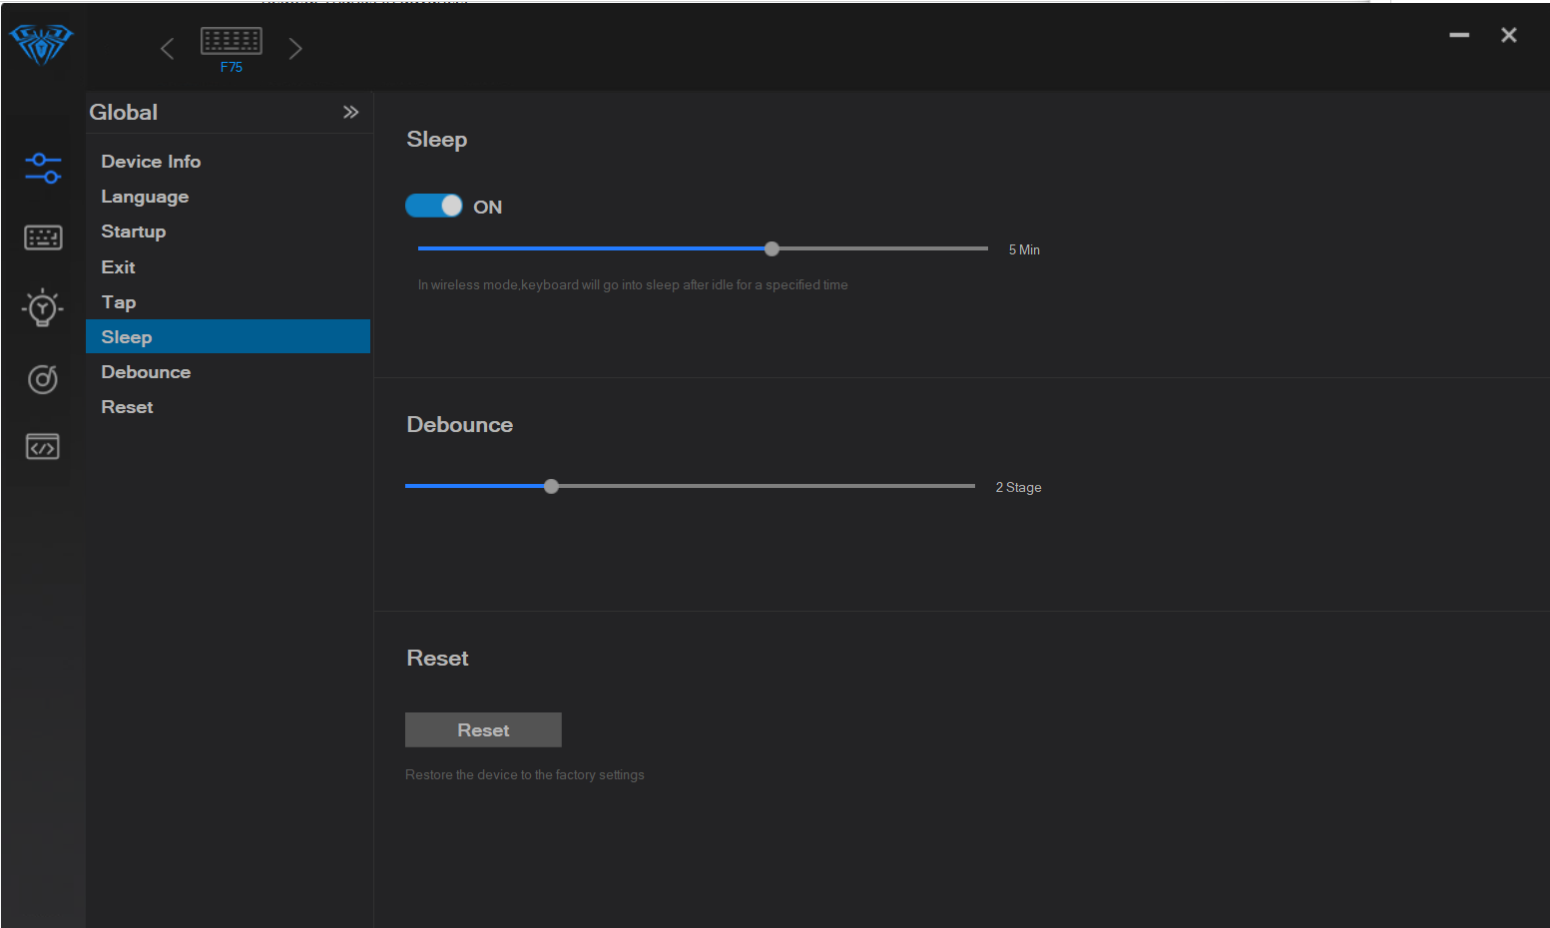The height and width of the screenshot is (928, 1550).
Task: Open the macro code editor icon
Action: click(43, 447)
